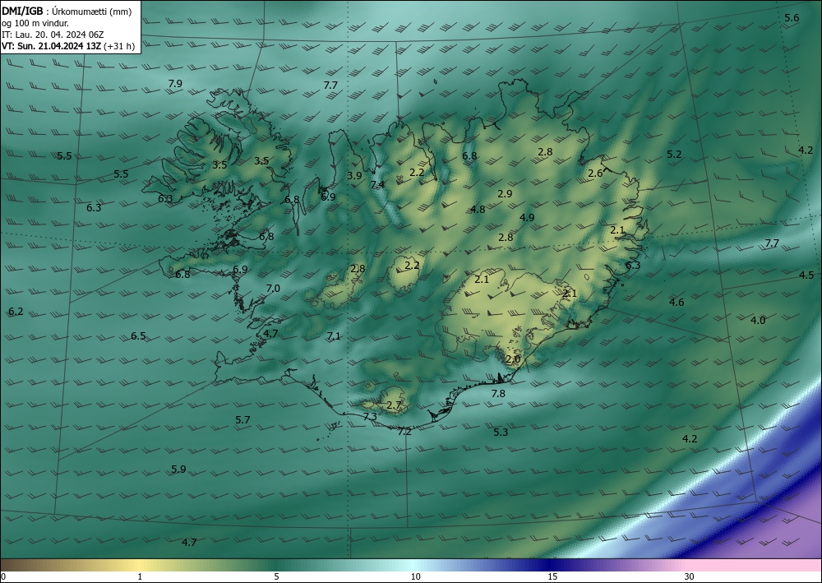Click the 5.3 value south of Iceland
The image size is (822, 583).
point(501,432)
